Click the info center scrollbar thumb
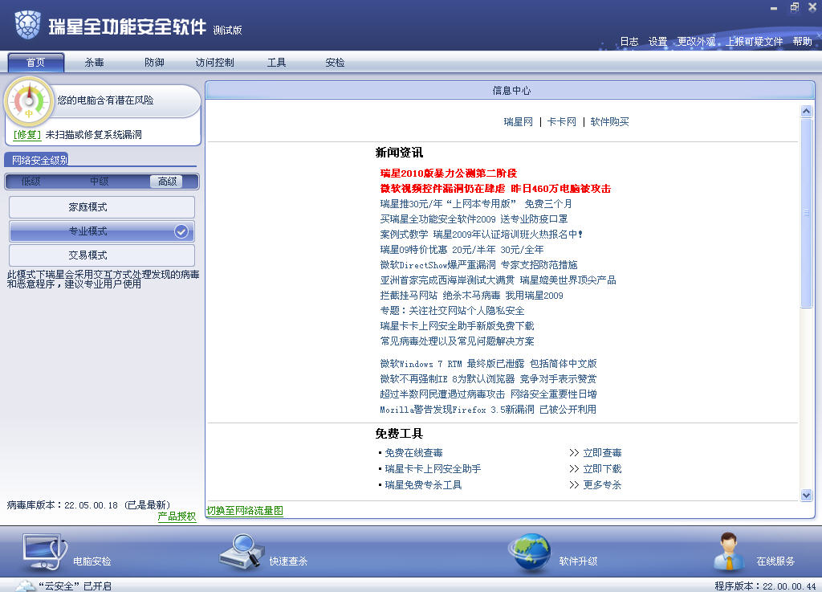 [x=806, y=213]
